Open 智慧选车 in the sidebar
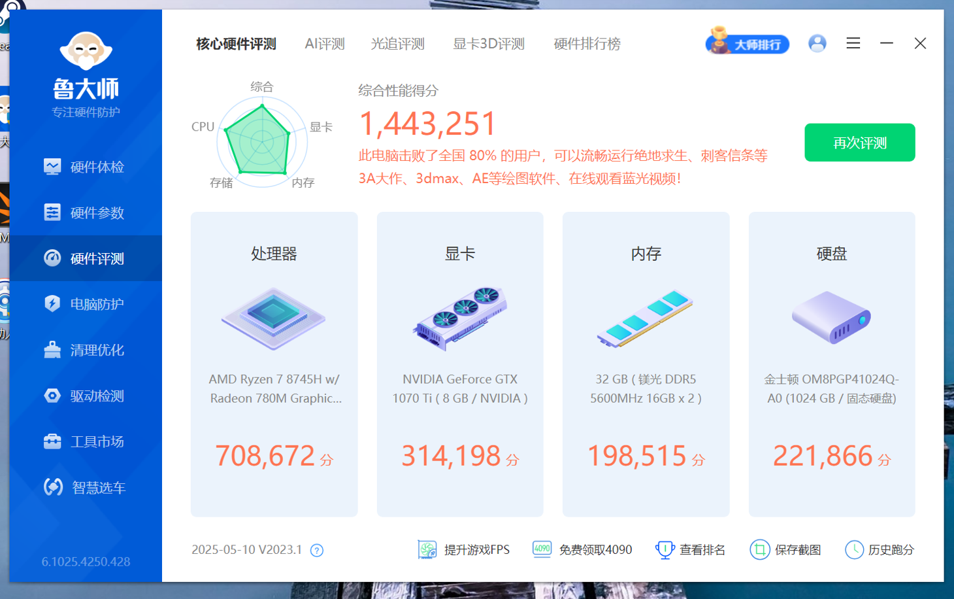Screen dimensions: 954x599 86,487
